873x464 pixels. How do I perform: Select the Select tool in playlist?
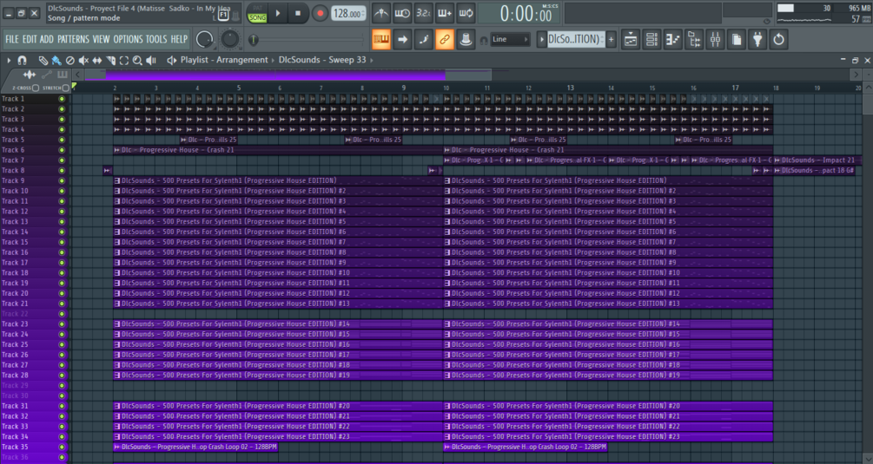pos(124,60)
